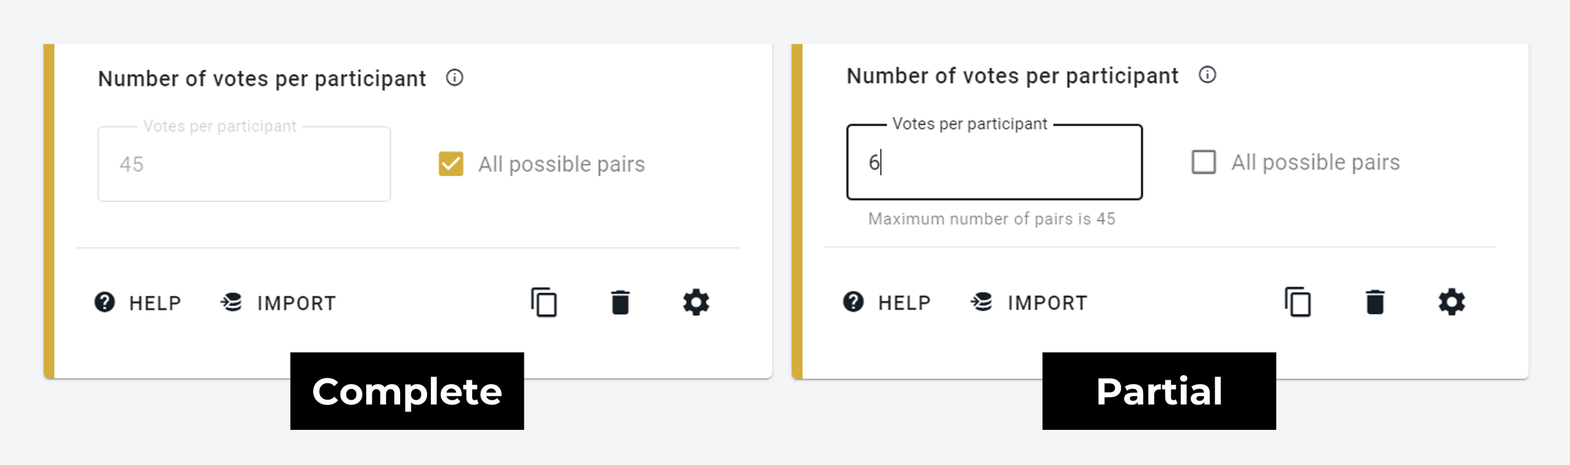Delete using trash icon in Complete panel
The image size is (1570, 465).
[x=620, y=302]
